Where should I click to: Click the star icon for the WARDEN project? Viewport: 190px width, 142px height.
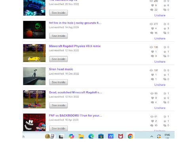tap(165, 6)
